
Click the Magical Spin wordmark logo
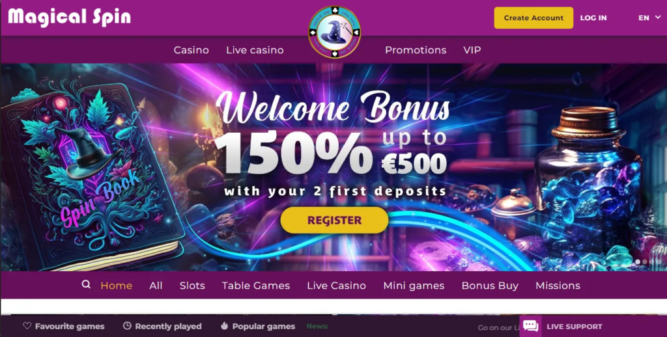tap(69, 18)
